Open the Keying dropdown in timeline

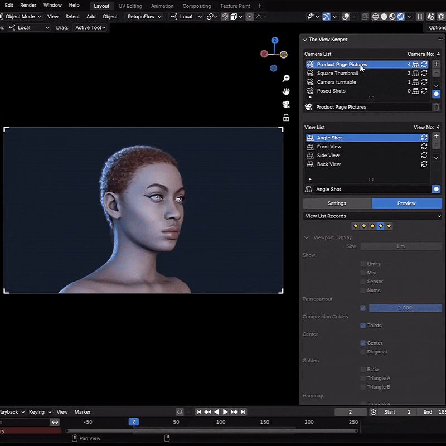tap(40, 412)
